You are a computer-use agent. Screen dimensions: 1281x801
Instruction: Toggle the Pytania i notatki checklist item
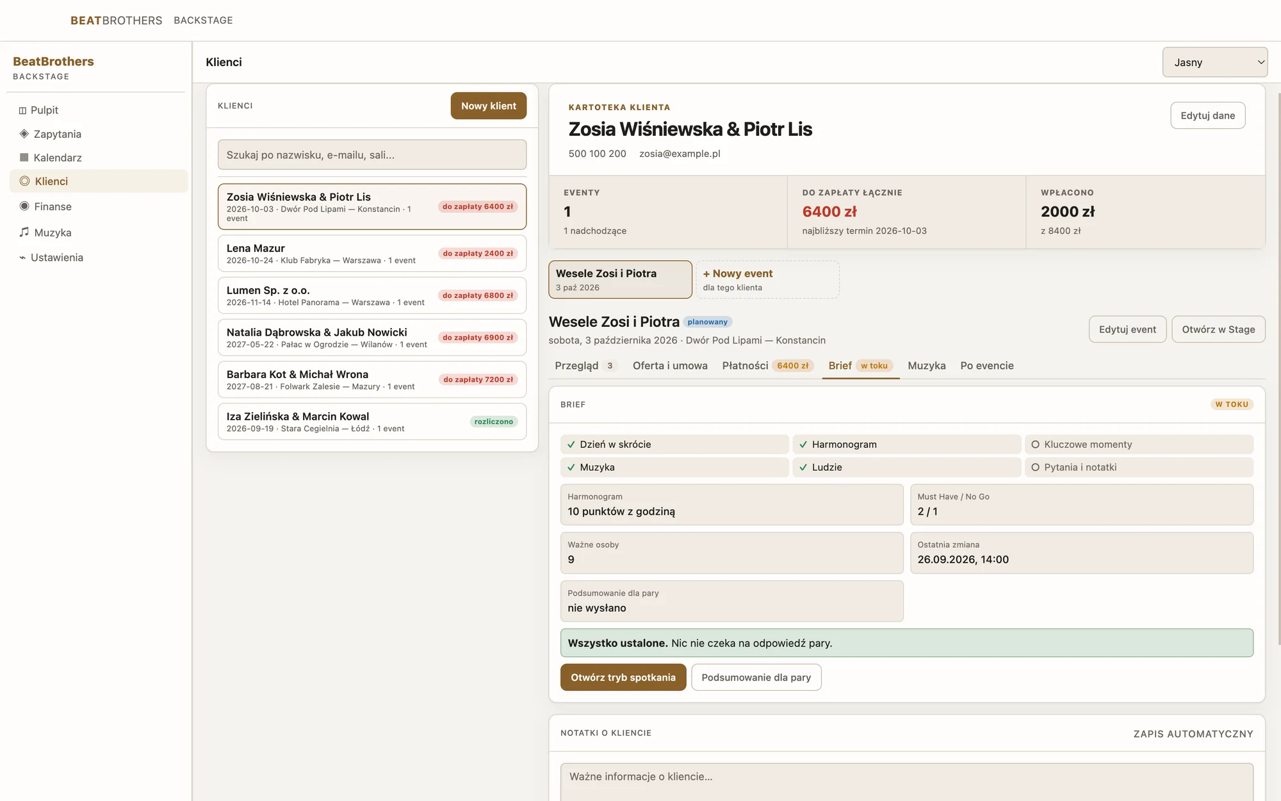1139,468
